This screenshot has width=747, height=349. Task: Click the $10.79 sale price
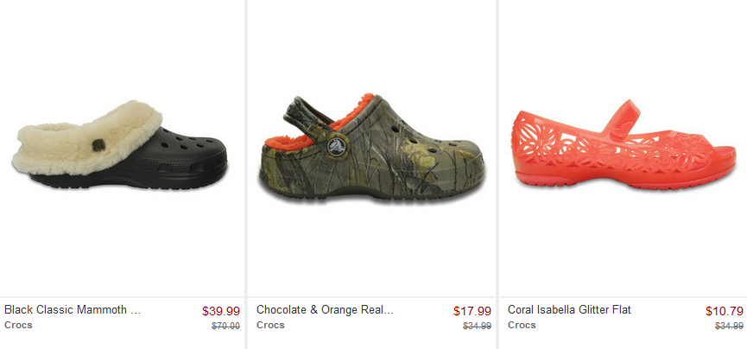coord(725,311)
